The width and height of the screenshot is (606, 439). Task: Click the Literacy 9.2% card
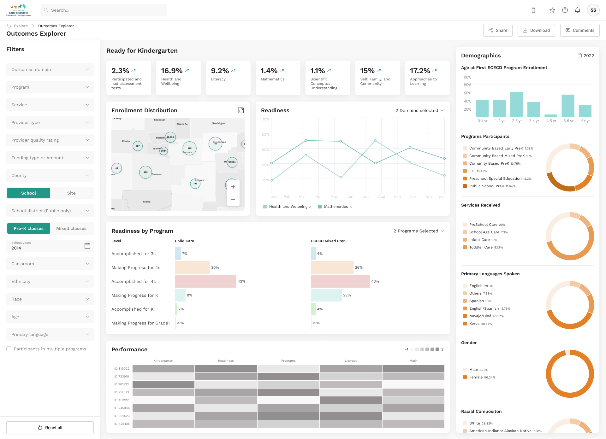[x=228, y=78]
